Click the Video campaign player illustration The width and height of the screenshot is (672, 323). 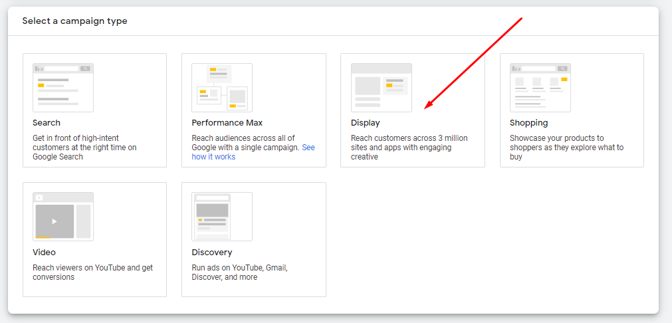click(x=63, y=217)
